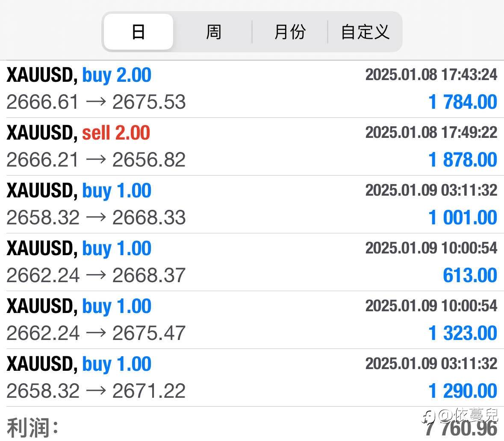Tap the 2025.01.08 17:43:24 timestamp
The height and width of the screenshot is (441, 504).
[x=431, y=75]
